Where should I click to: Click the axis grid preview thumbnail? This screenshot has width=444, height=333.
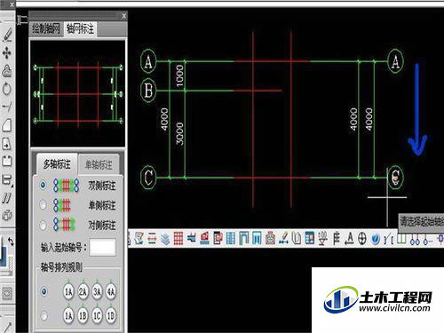click(x=78, y=93)
